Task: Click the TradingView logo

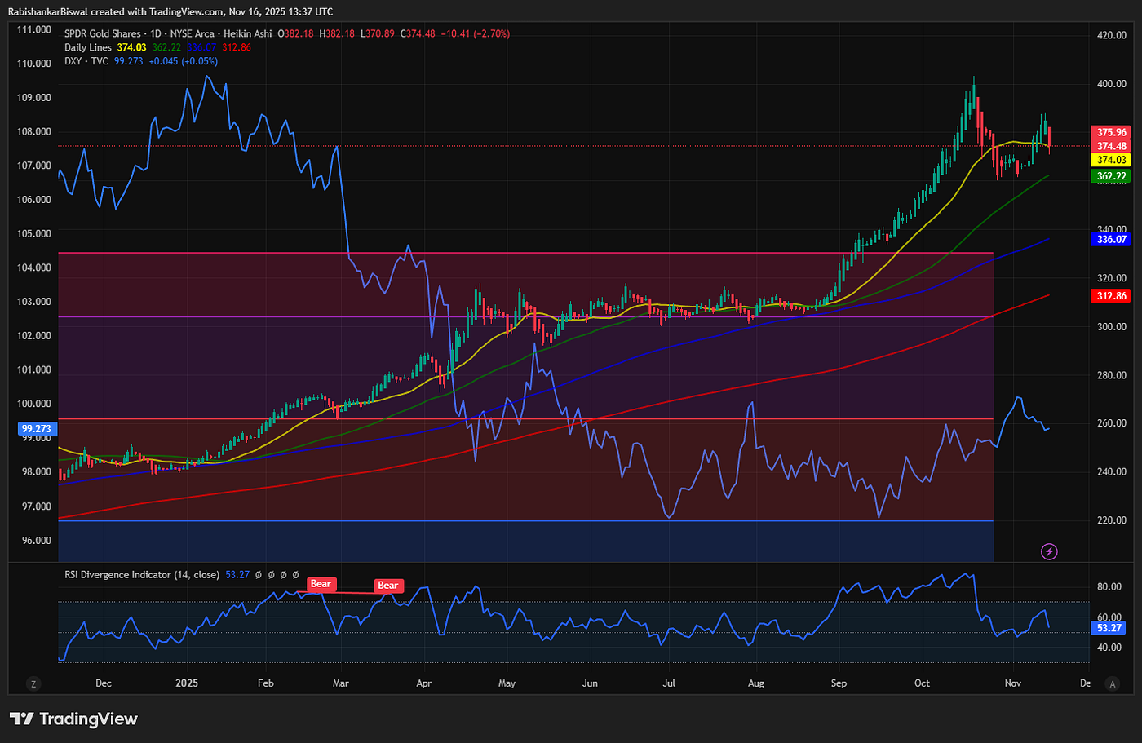Action: coord(73,719)
